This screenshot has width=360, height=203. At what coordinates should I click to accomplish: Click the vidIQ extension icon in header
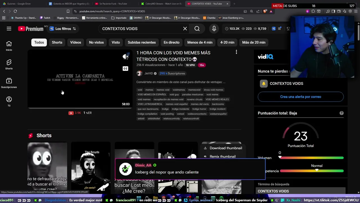(274, 28)
